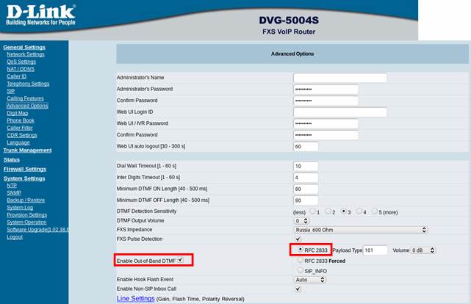Select DTMF sensitivity level 5 (more)
This screenshot has height=304, width=471.
[375, 211]
